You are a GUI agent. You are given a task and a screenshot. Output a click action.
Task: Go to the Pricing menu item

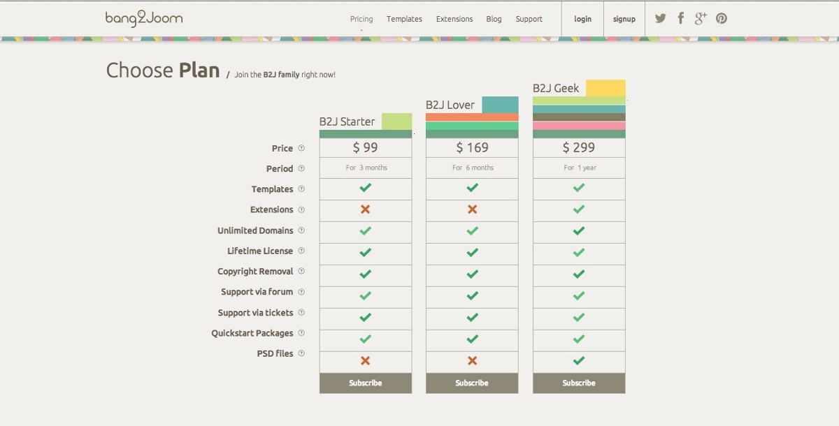point(361,19)
